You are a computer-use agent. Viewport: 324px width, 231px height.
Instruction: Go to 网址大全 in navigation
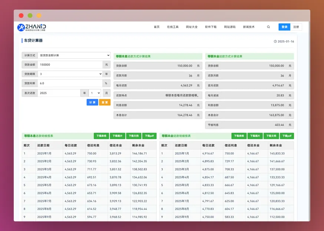click(x=192, y=27)
